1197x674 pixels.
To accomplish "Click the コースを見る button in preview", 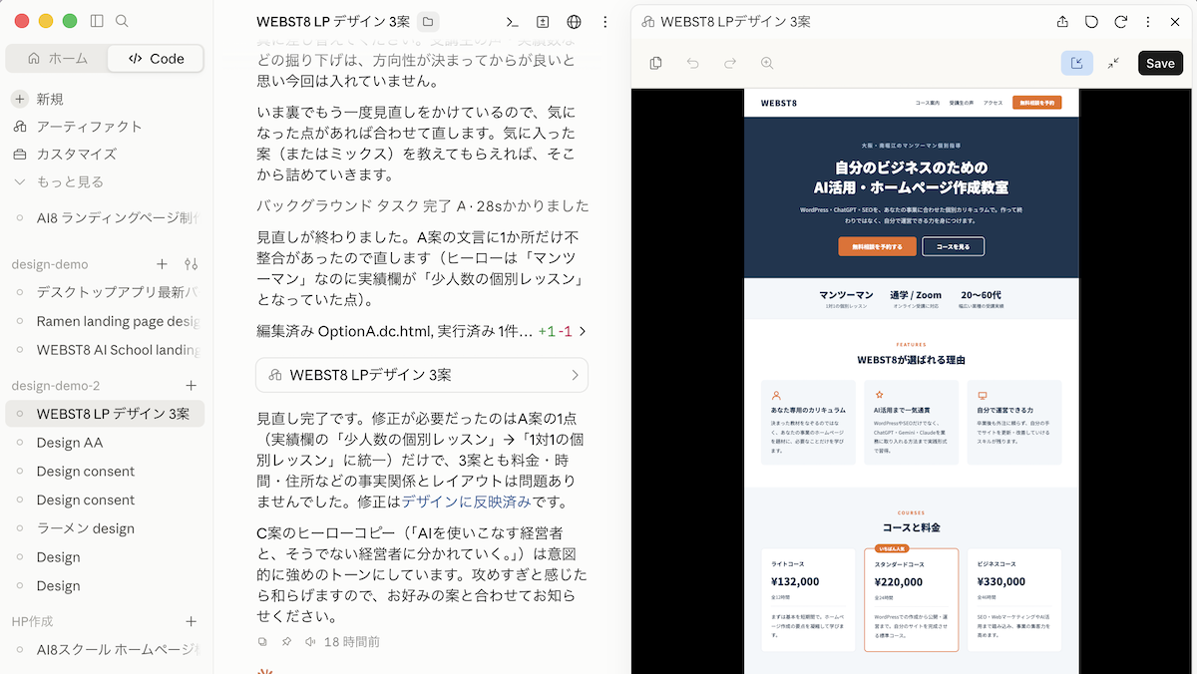I will [x=953, y=246].
